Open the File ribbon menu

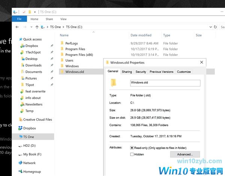(x=19, y=19)
